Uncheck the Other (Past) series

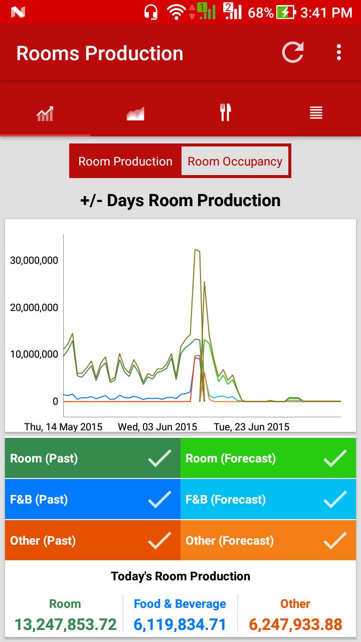[93, 541]
